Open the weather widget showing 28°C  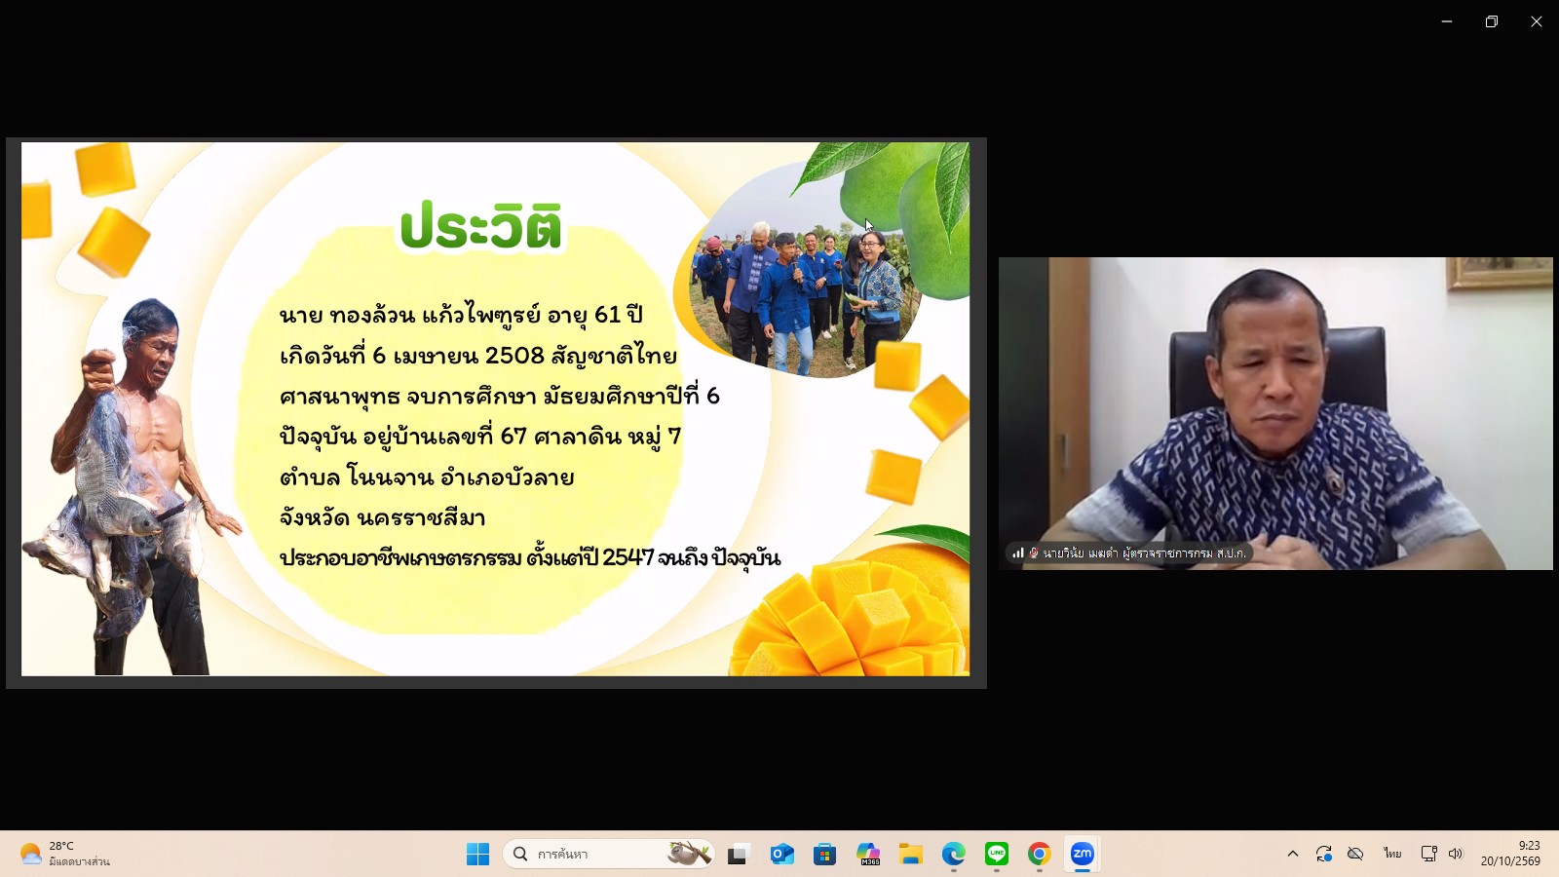tap(64, 854)
